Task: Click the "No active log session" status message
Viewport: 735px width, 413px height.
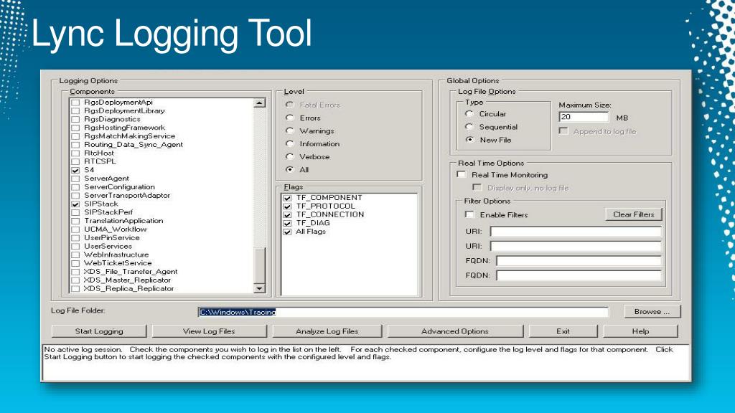Action: (x=359, y=353)
